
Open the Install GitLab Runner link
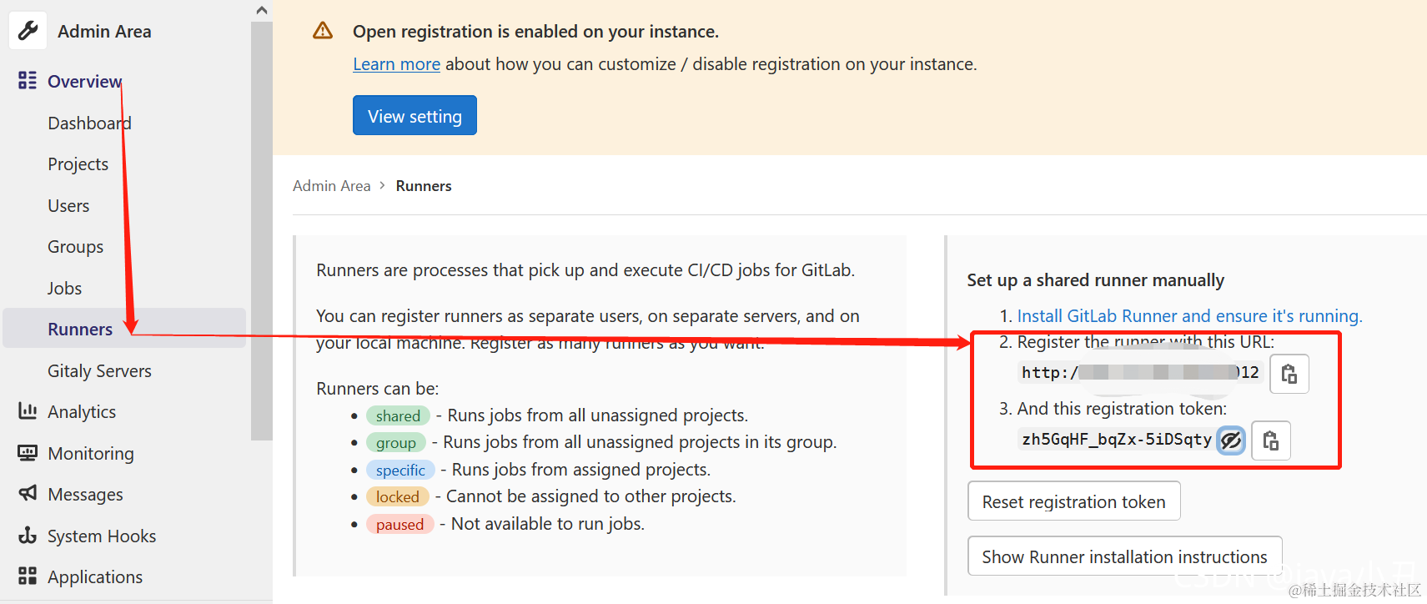(x=1188, y=316)
